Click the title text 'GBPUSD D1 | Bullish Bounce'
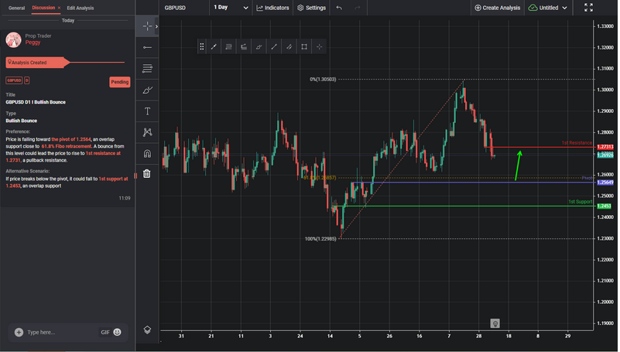 (36, 102)
